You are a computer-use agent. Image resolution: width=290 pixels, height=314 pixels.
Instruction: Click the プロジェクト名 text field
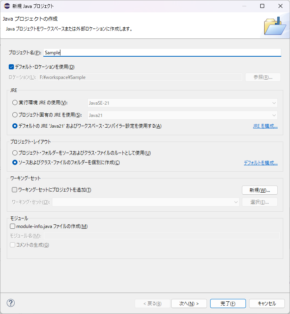point(162,53)
